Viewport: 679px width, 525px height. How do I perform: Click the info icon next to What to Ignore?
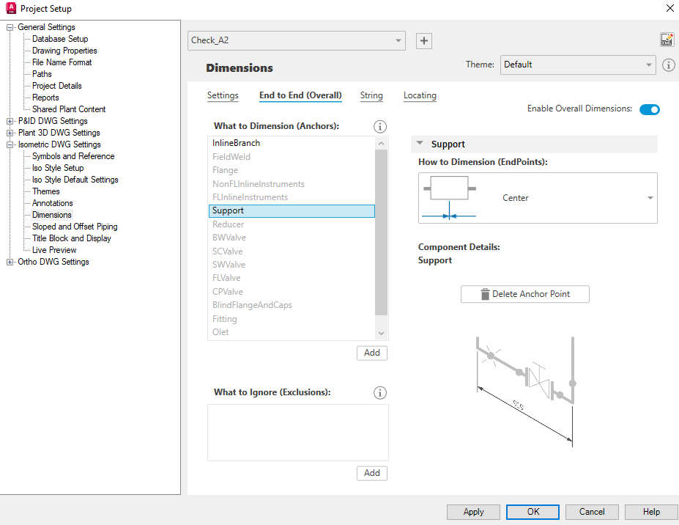(379, 392)
